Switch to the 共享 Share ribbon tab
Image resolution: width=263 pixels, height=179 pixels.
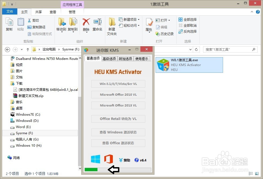pos(38,12)
